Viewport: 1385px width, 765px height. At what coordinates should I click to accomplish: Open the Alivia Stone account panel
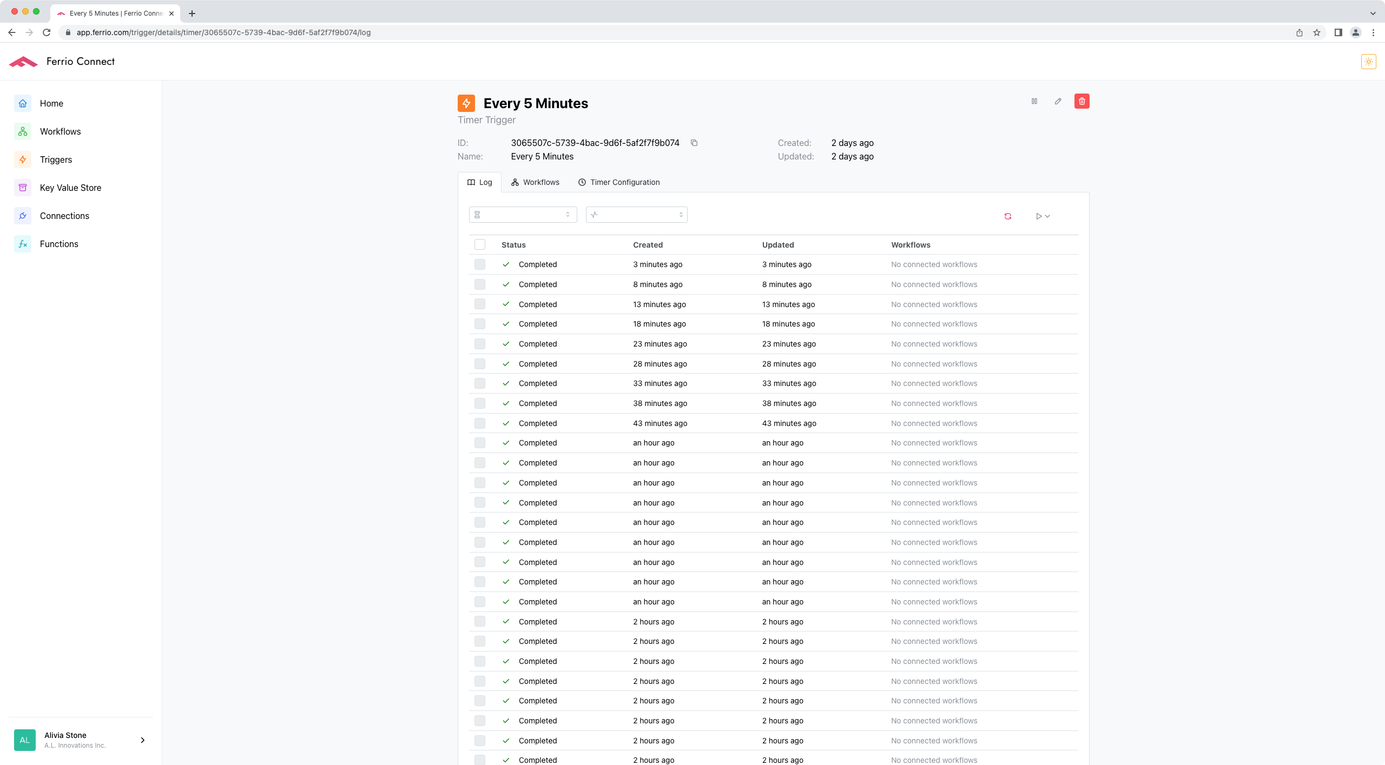(81, 740)
